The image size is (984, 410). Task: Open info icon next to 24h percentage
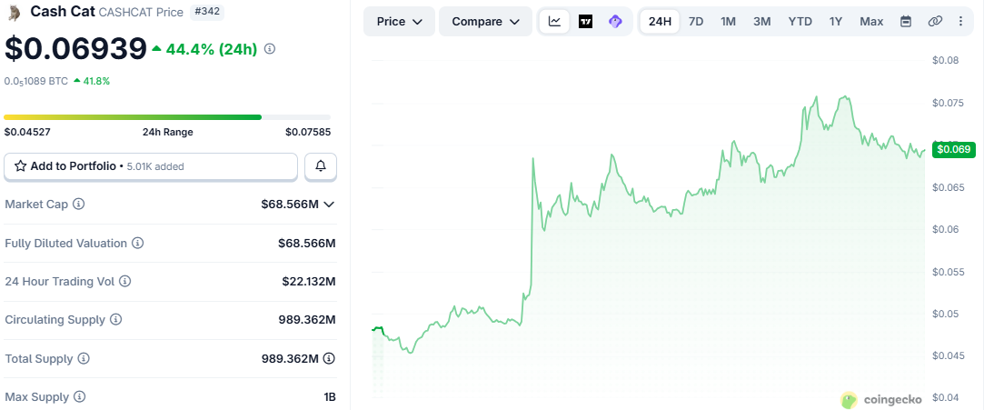[270, 48]
